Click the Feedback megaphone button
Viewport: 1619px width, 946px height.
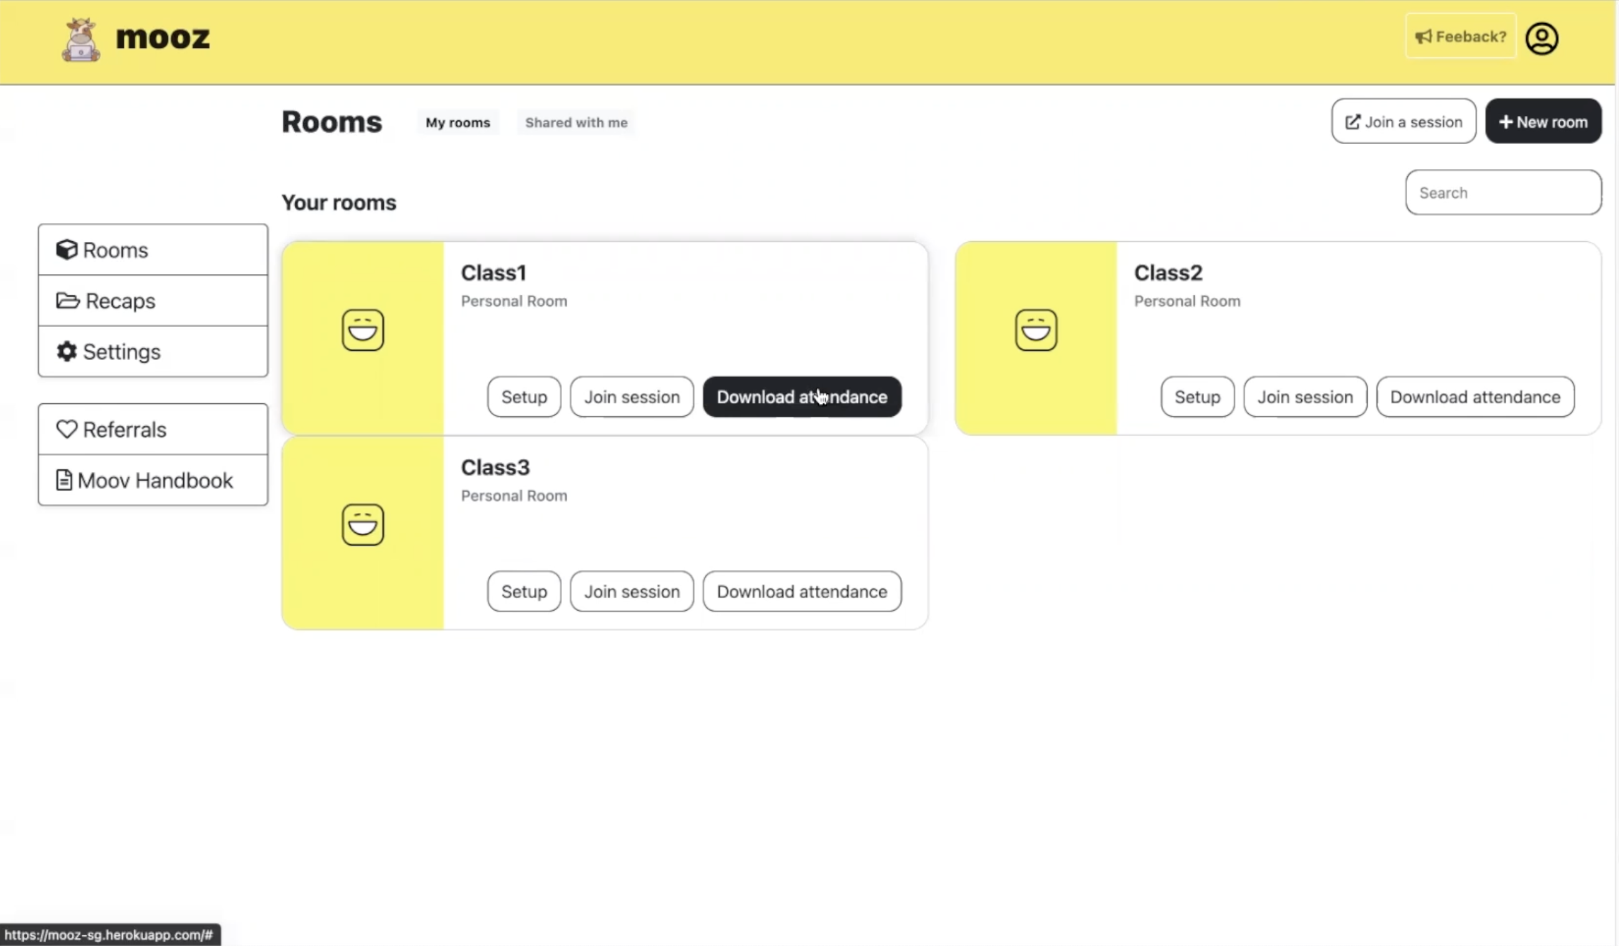(1460, 37)
